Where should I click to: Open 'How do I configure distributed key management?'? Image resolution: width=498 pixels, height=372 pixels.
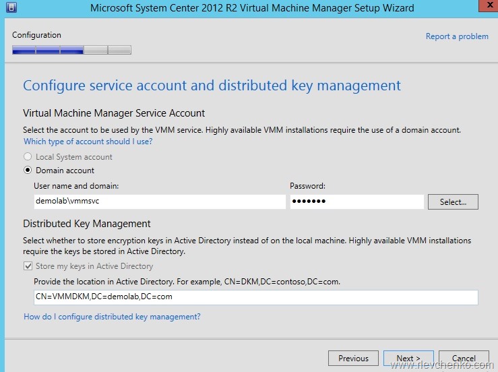112,317
